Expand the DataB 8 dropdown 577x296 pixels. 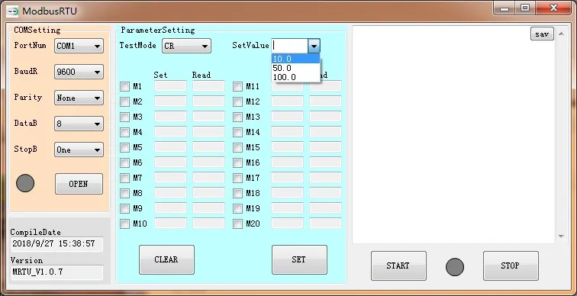[x=79, y=124]
